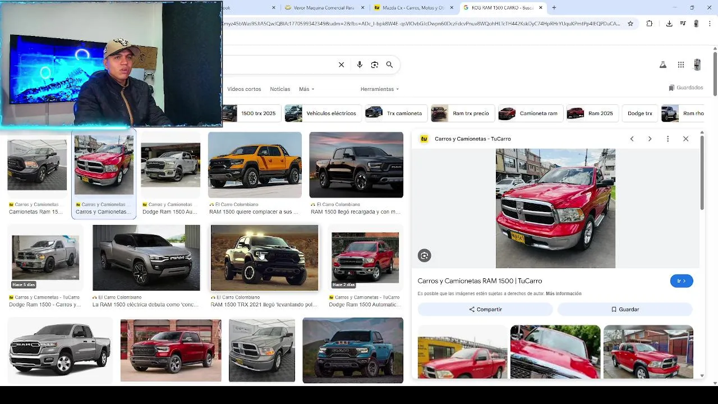Select Ram 2025 suggestion chip
The height and width of the screenshot is (404, 718).
592,113
